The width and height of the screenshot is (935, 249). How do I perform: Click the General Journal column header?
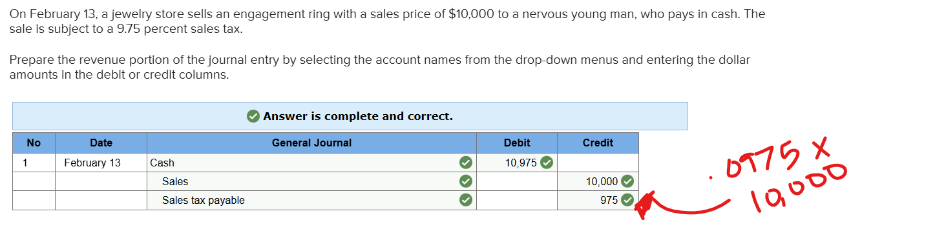click(311, 143)
